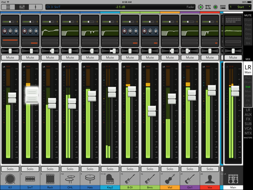Tap the SnrT channel fader knob

pos(32,95)
